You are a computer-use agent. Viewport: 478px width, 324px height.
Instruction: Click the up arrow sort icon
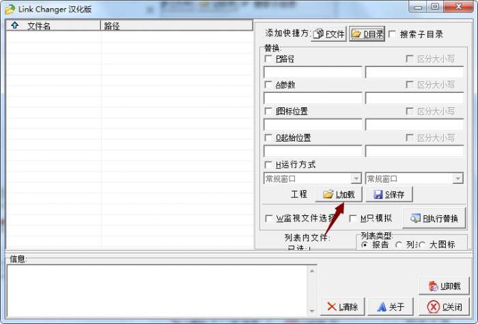pos(14,25)
